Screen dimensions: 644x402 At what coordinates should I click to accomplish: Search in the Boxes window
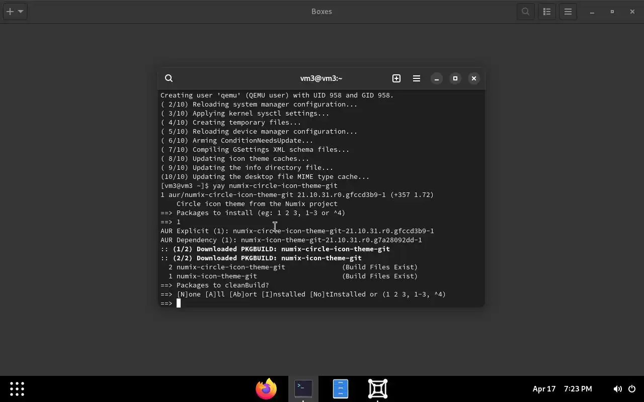(525, 11)
